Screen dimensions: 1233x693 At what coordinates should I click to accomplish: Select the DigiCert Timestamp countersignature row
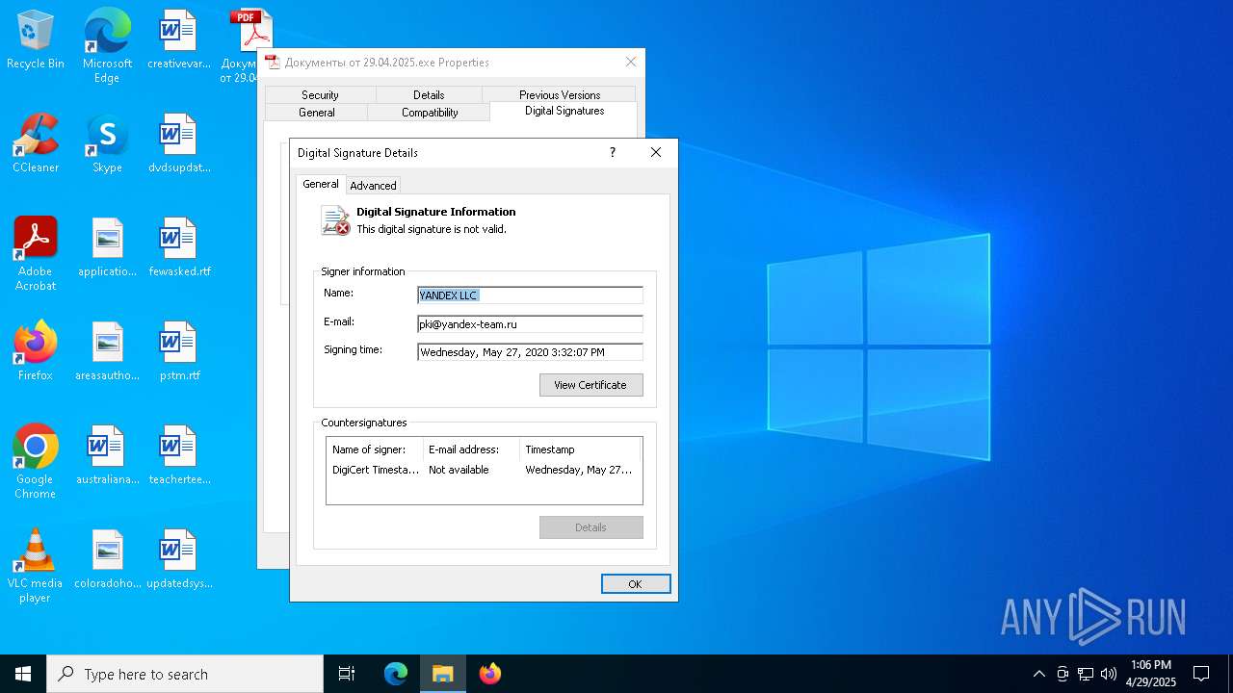[484, 470]
